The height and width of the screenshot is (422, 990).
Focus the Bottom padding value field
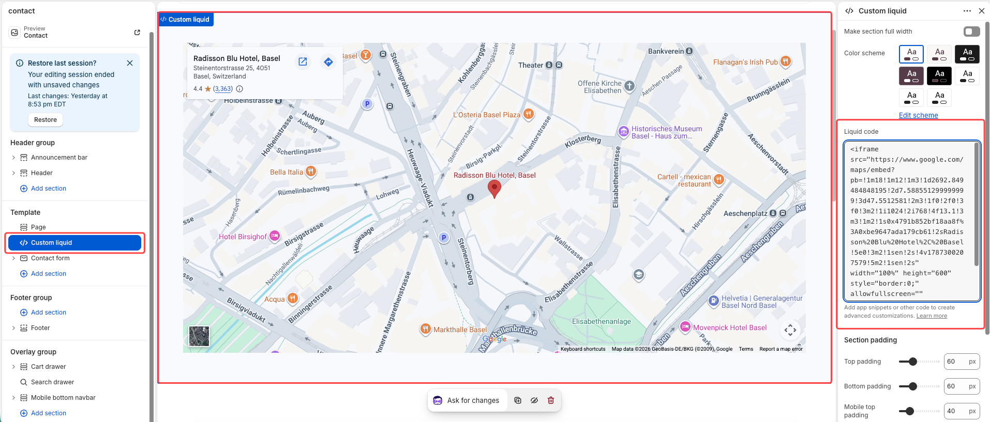click(962, 386)
